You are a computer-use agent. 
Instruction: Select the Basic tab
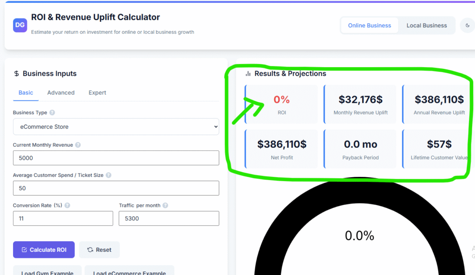click(26, 93)
